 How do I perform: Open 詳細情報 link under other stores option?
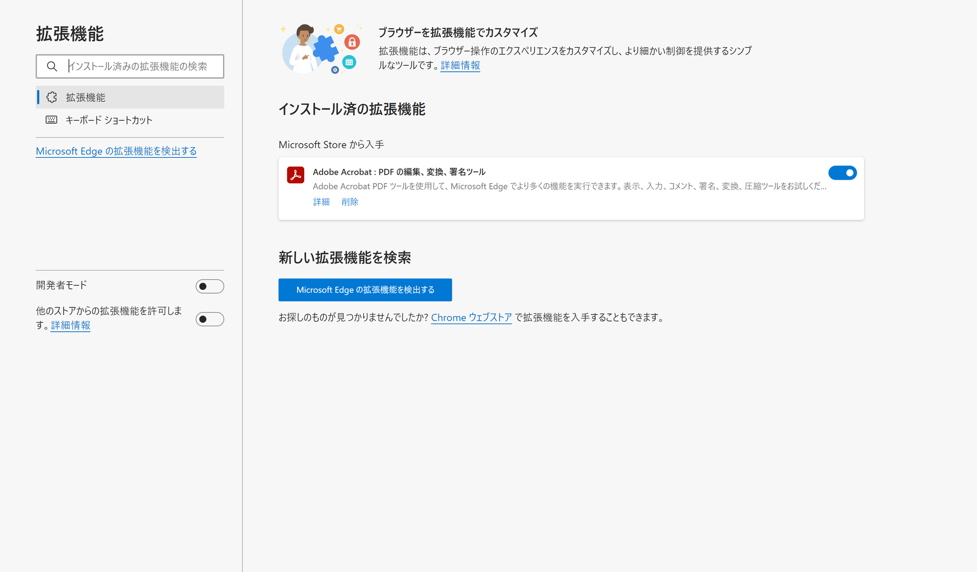pyautogui.click(x=70, y=325)
